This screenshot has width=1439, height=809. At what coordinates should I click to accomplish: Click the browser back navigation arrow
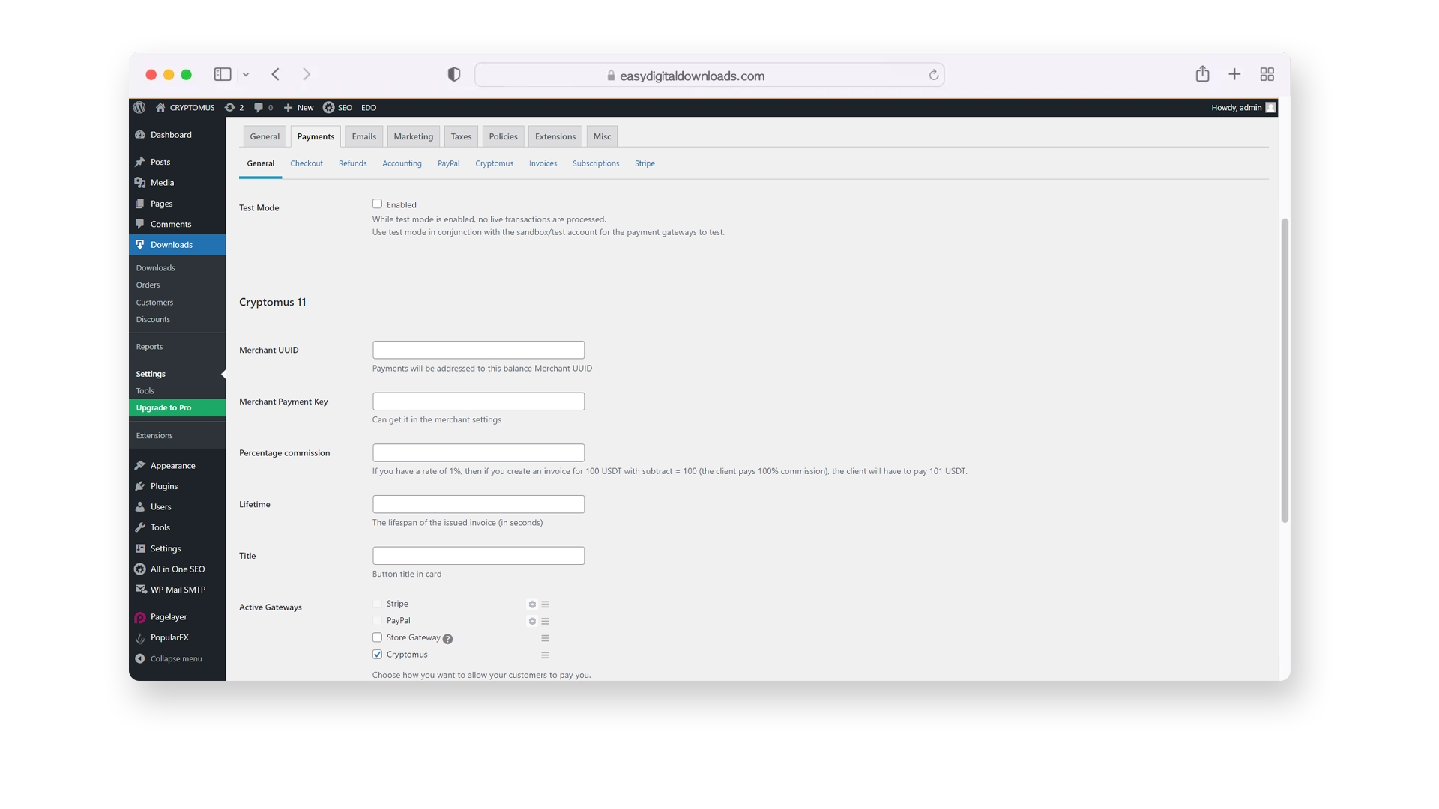tap(276, 74)
